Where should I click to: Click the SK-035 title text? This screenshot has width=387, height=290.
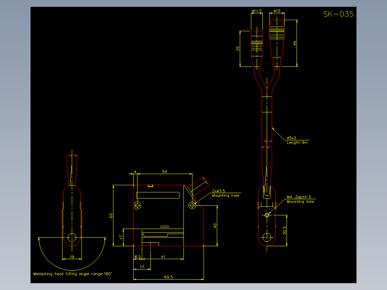point(338,14)
